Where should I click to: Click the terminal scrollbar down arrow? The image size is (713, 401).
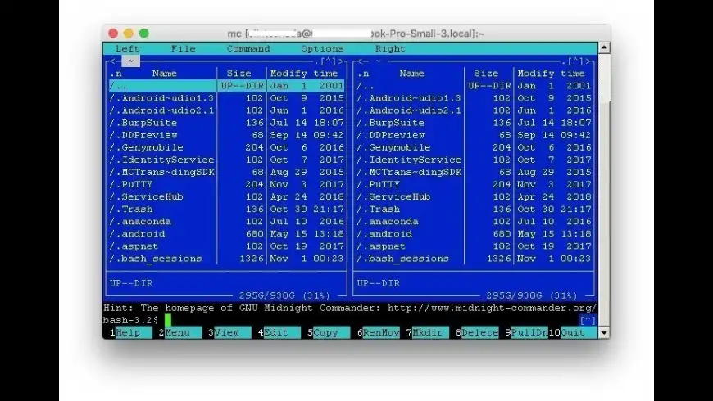click(604, 332)
